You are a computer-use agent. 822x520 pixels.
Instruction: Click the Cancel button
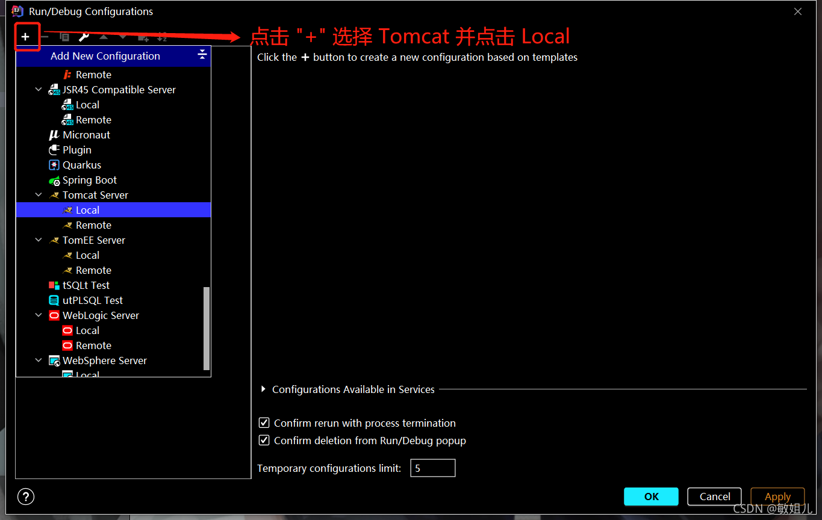point(715,497)
